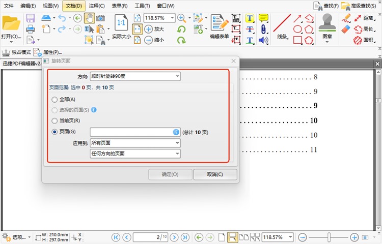Select the strikethrough text tool
382x244 pixels.
[250, 29]
